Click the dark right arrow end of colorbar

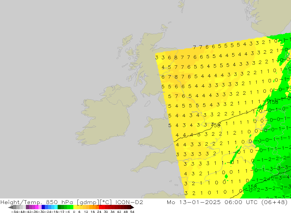132,207
